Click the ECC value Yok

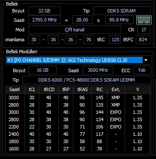coord(142,70)
